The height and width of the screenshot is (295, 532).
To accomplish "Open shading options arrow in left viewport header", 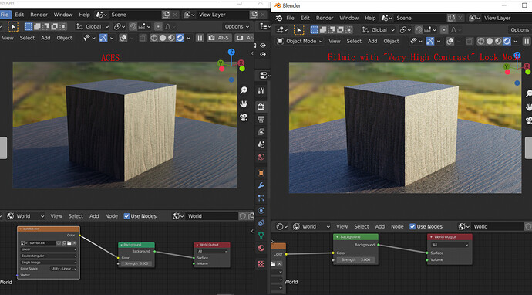I will pos(189,38).
